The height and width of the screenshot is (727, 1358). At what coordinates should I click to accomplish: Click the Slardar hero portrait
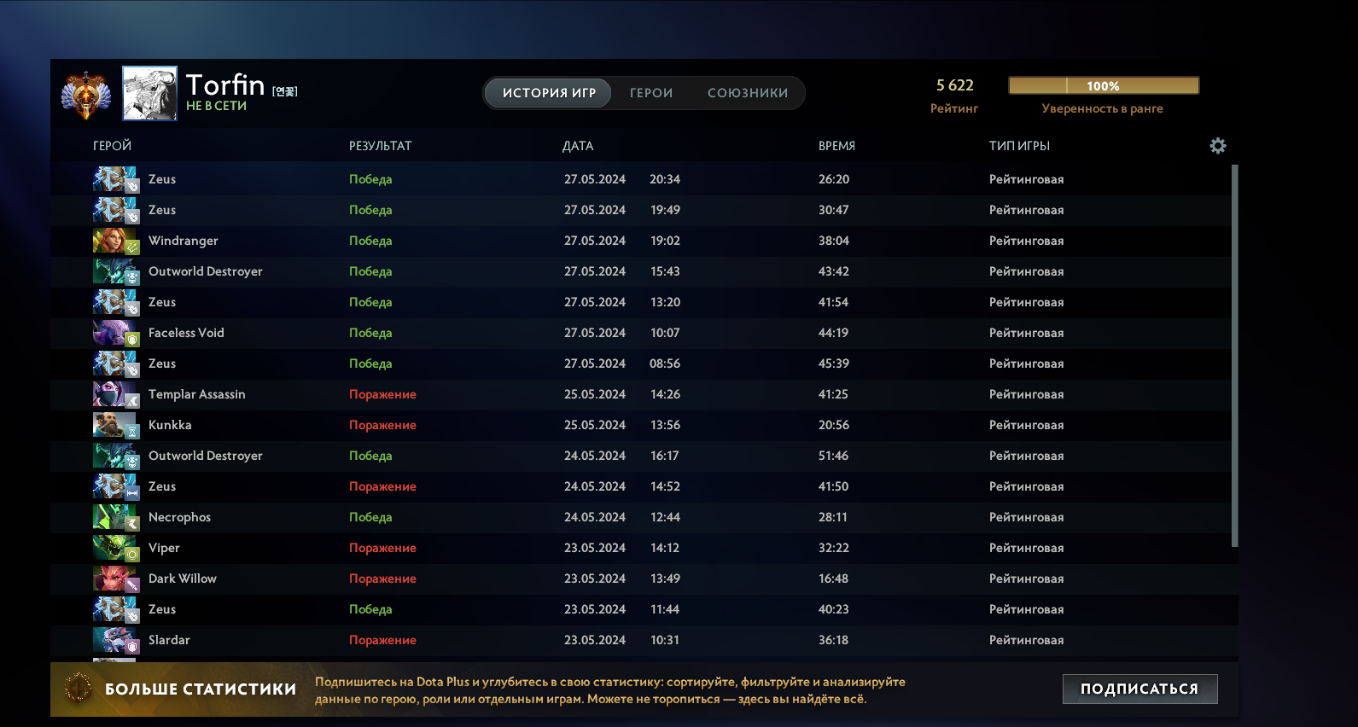(x=115, y=640)
